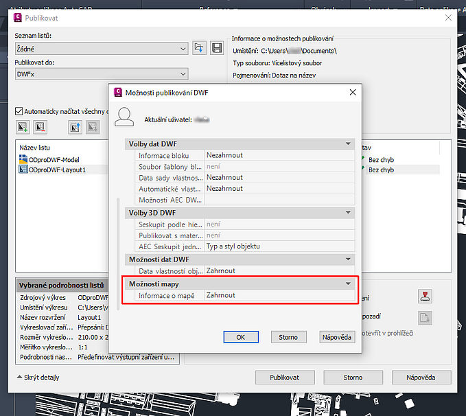
Task: Click Nápověda in DWF options dialog
Action: coord(337,337)
